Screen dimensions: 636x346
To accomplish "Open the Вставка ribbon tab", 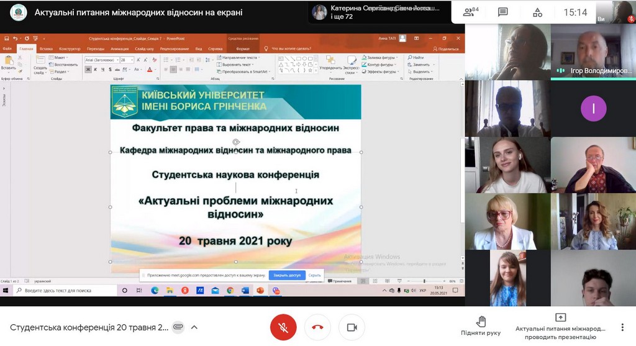I will tap(46, 48).
